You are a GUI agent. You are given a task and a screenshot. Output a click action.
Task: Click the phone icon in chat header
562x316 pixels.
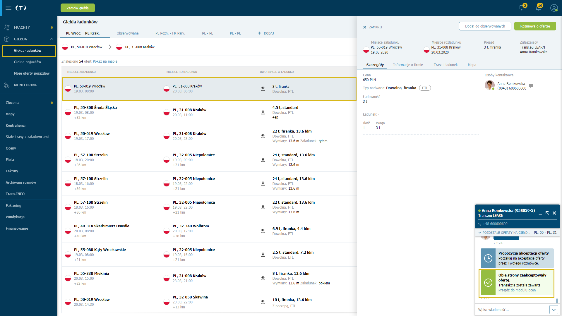pyautogui.click(x=479, y=224)
